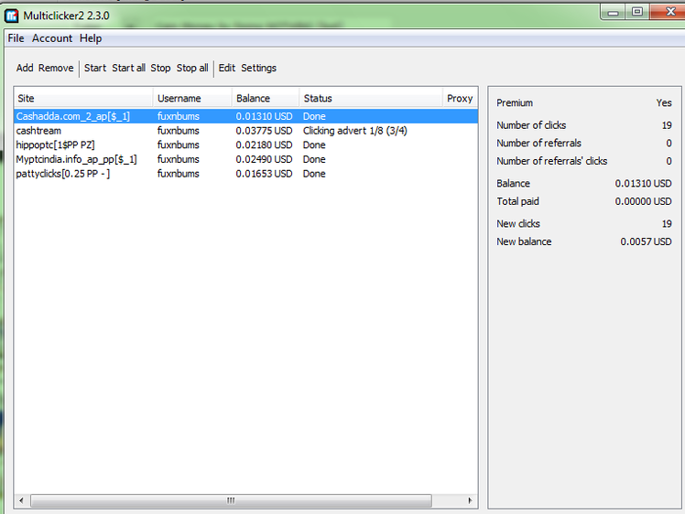Click the Done status of pattyclicks row
This screenshot has width=685, height=514.
314,174
